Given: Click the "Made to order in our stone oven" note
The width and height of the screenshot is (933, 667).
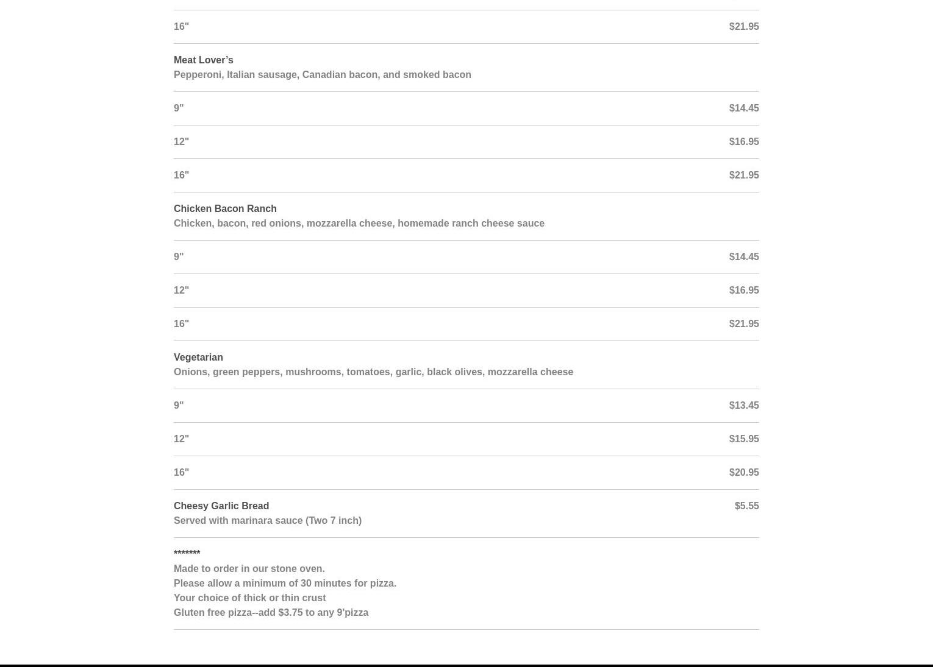Looking at the screenshot, I should (249, 568).
